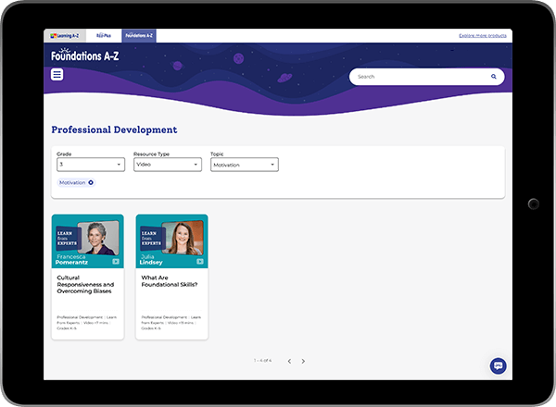The height and width of the screenshot is (407, 556).
Task: Open Francesca Pomerantz video thumbnail
Action: (x=88, y=241)
